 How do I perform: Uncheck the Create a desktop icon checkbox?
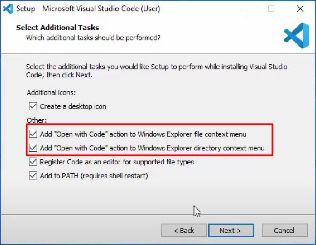click(x=33, y=106)
